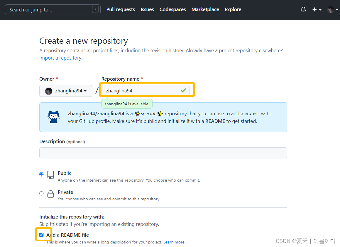
Task: Follow the Import a repository link
Action: click(61, 58)
